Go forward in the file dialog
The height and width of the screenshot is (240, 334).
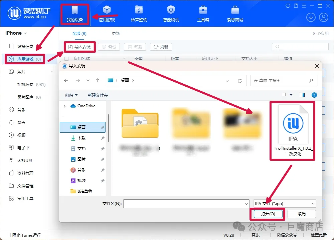(78, 80)
